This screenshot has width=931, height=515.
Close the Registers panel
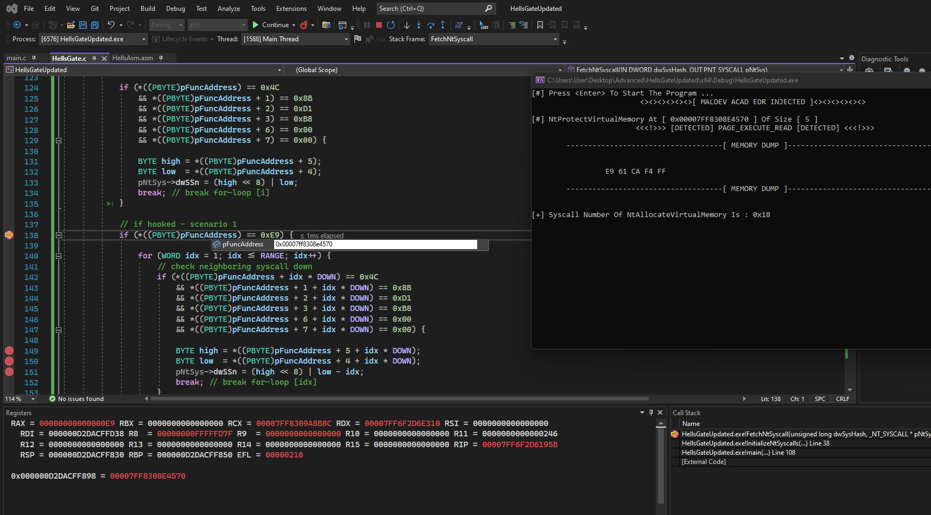(x=660, y=412)
